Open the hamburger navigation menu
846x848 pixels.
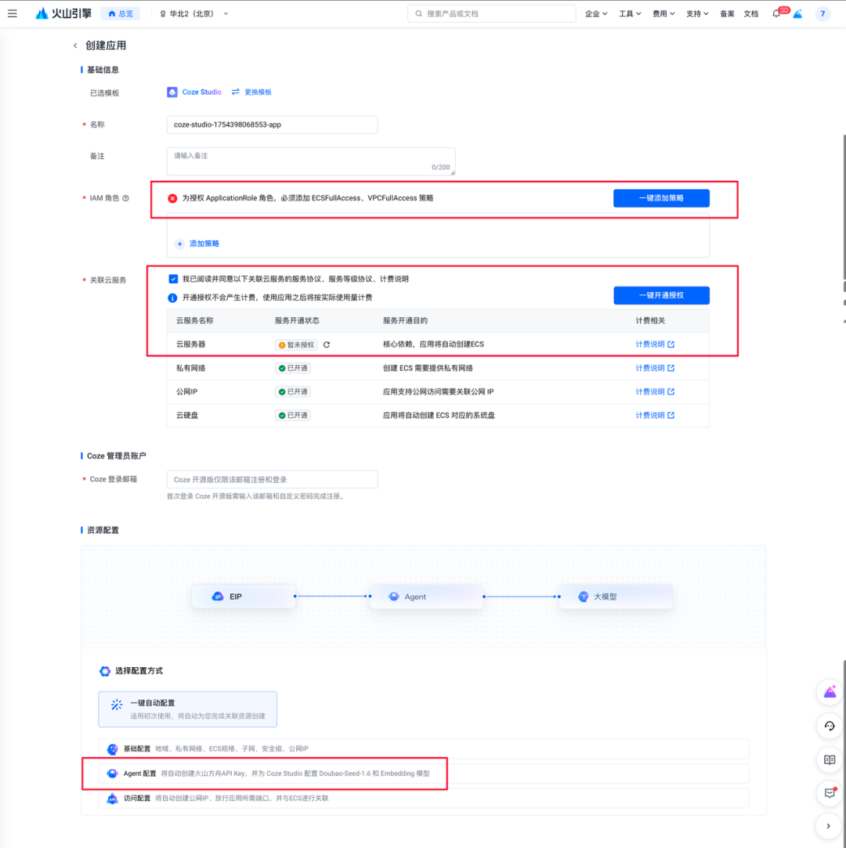pyautogui.click(x=13, y=13)
